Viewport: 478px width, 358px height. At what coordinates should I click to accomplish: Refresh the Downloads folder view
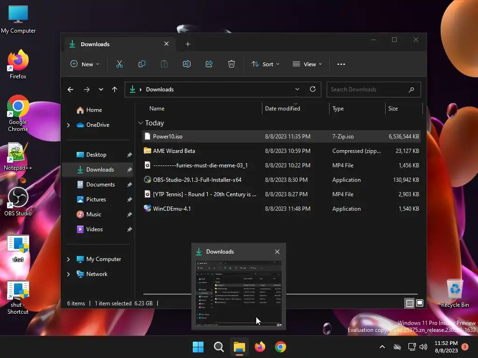pos(312,89)
